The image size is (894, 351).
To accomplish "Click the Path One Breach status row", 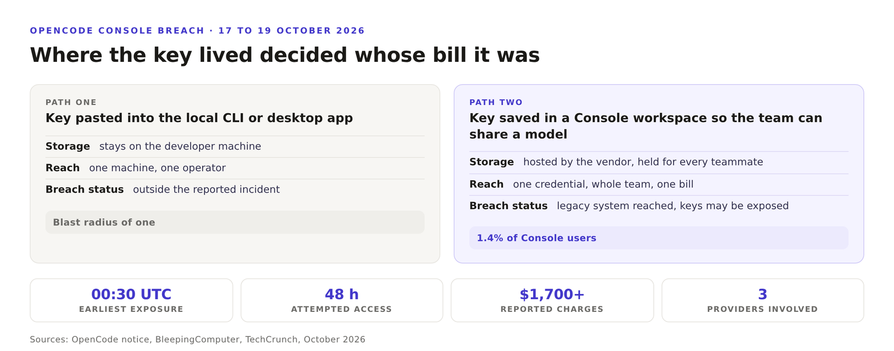I will coord(235,190).
